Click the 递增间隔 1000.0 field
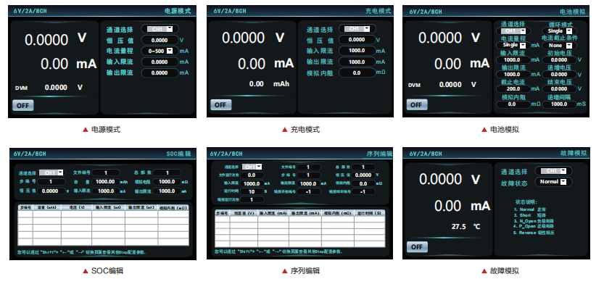Viewport: 604px width, 287px height. click(x=559, y=104)
